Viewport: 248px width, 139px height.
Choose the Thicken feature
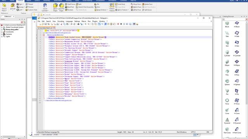click(x=29, y=7)
